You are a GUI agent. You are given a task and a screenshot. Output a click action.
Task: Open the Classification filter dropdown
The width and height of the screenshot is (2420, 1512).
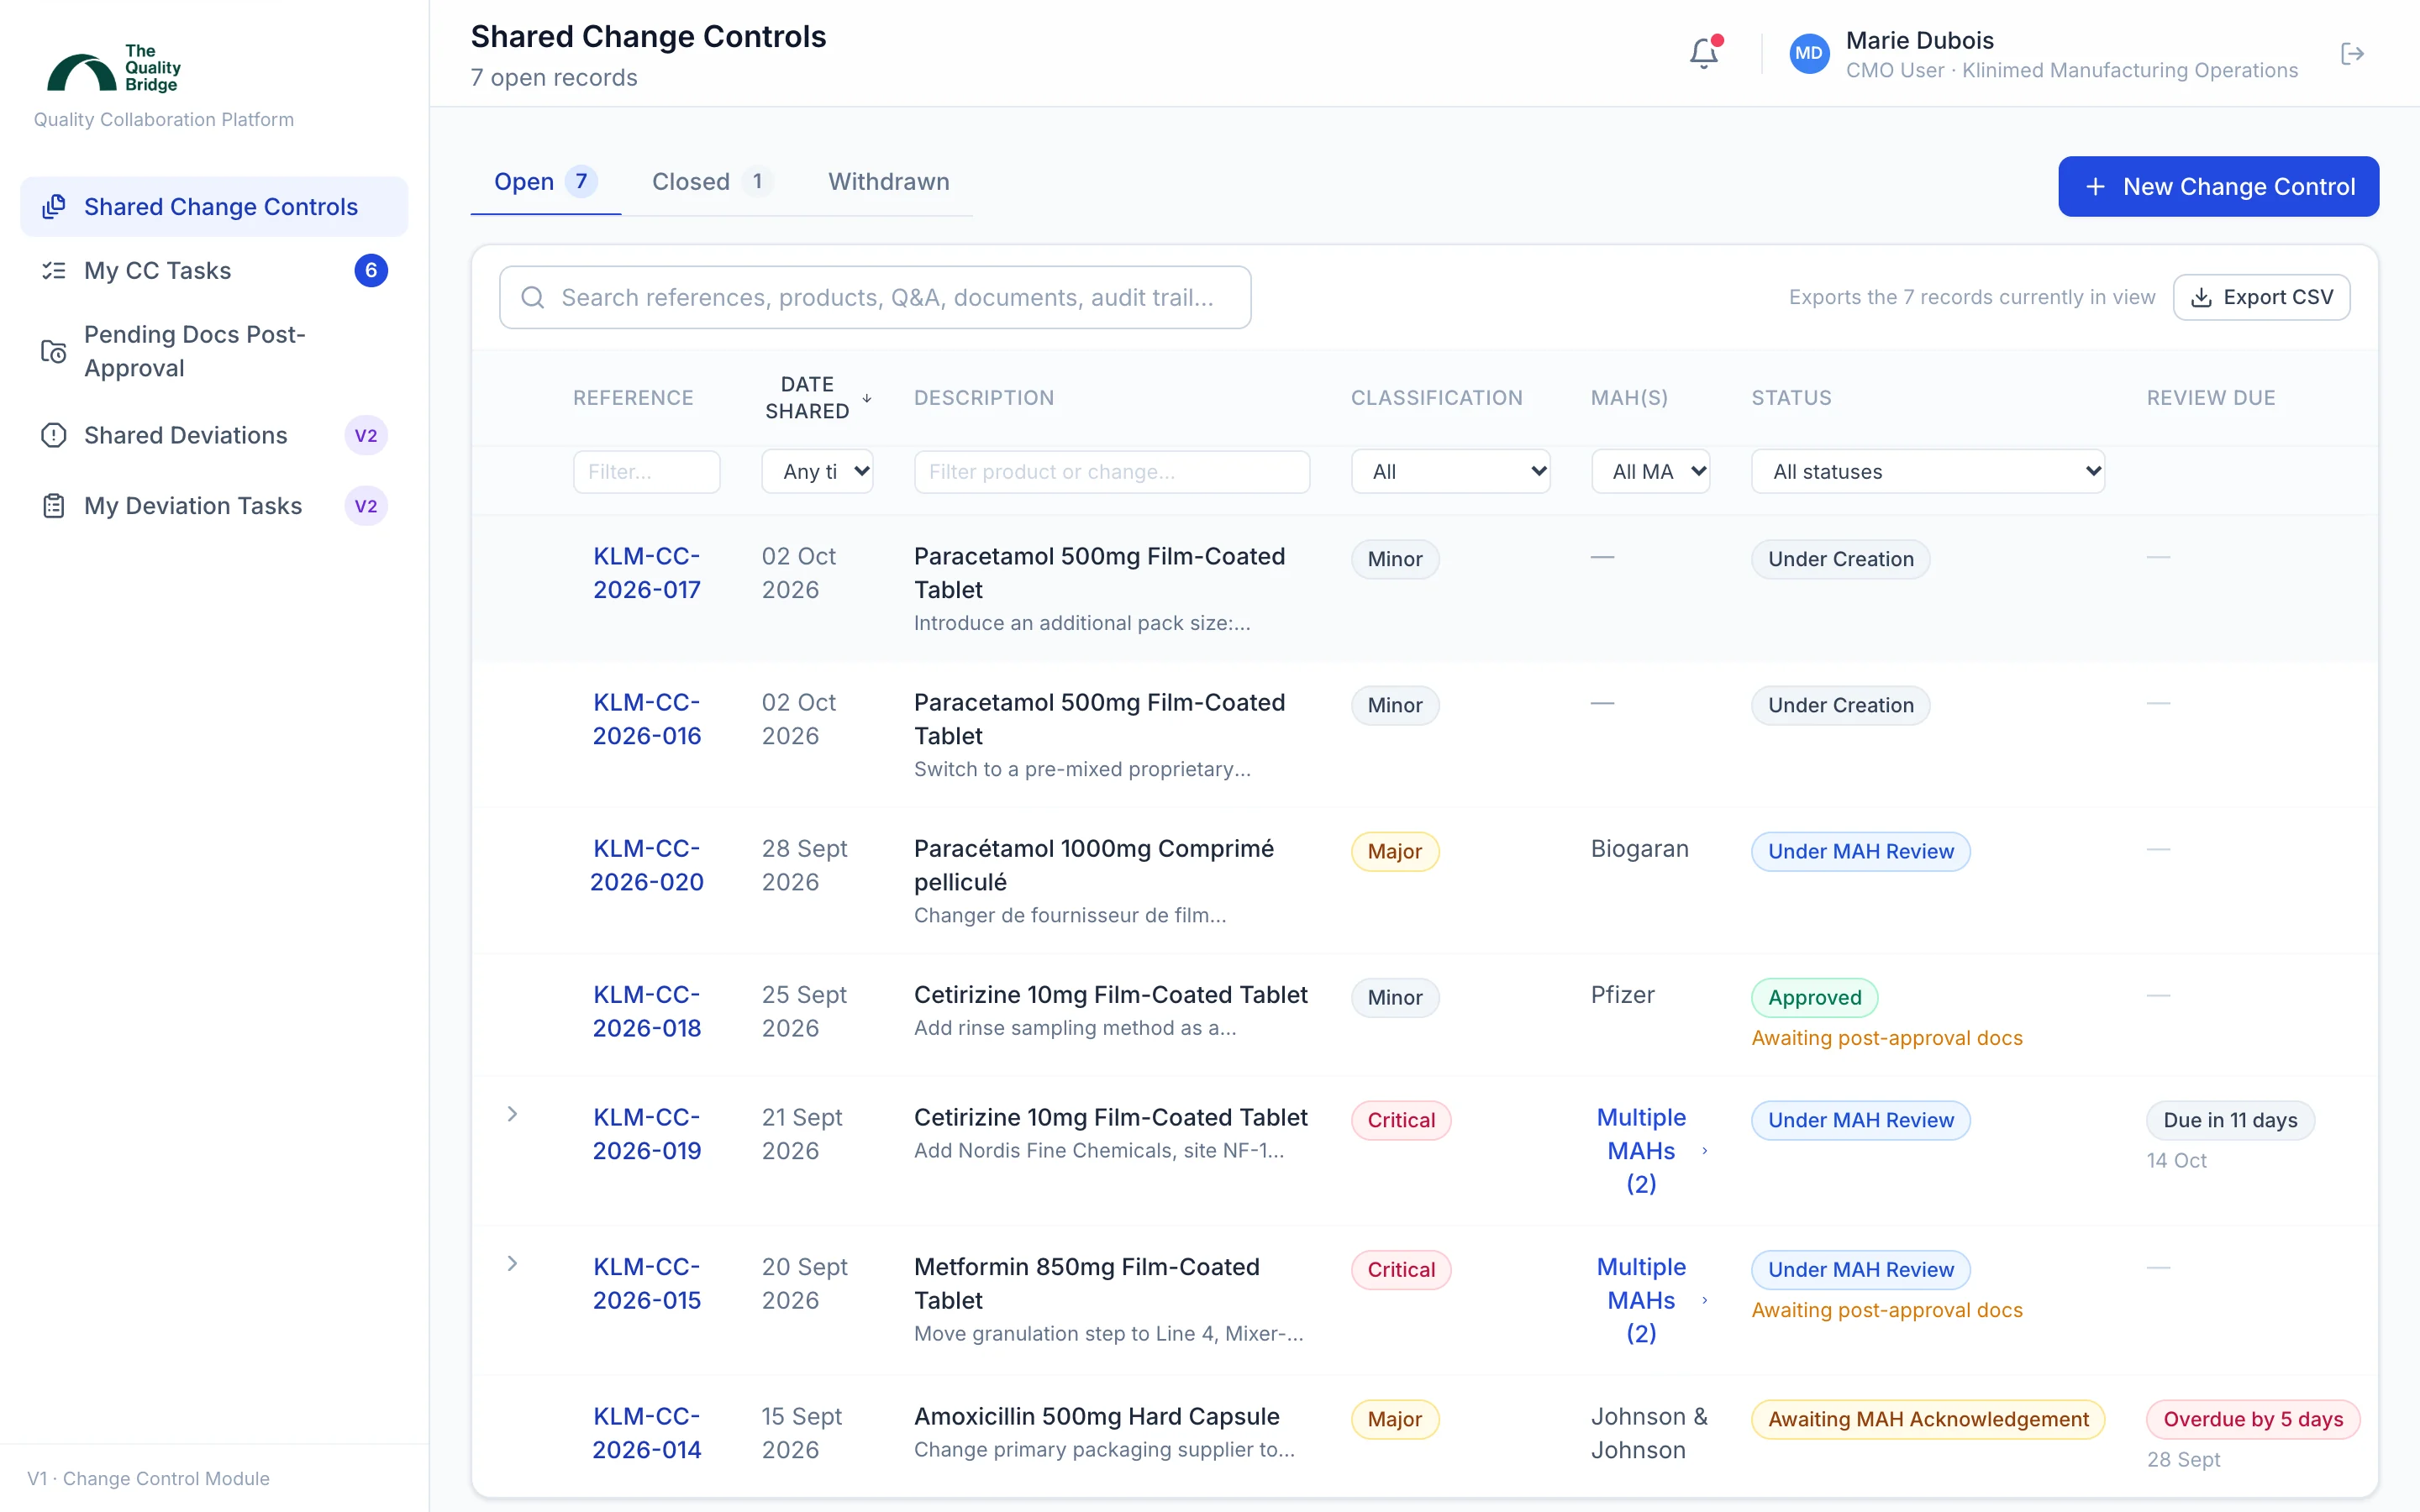click(x=1450, y=471)
